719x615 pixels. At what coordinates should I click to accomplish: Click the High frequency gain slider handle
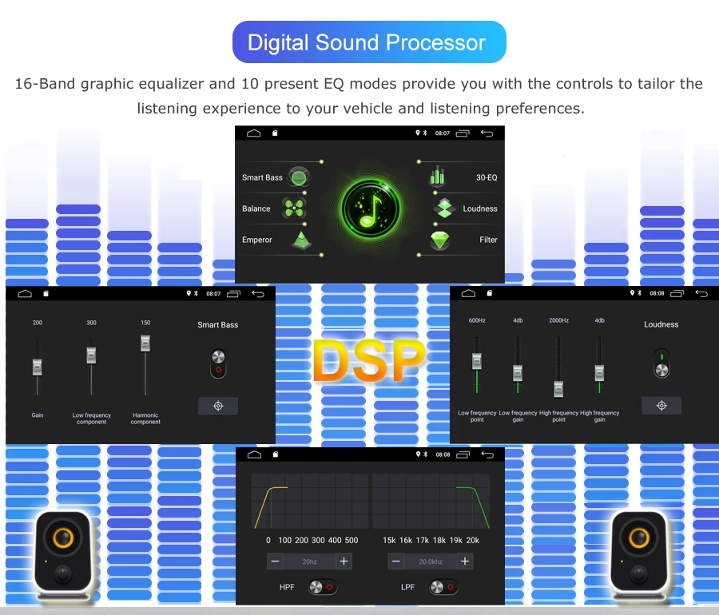pos(599,373)
